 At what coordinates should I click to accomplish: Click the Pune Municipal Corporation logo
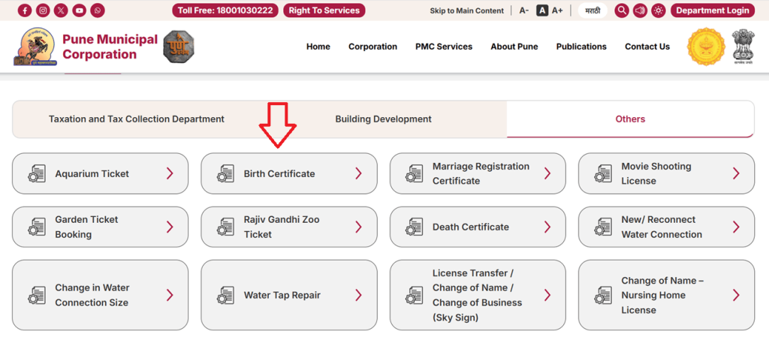(x=35, y=47)
